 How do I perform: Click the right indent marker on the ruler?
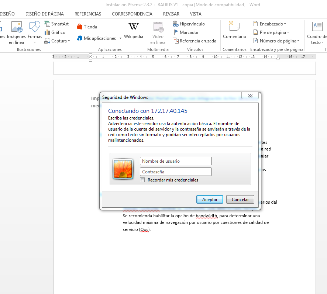[278, 58]
